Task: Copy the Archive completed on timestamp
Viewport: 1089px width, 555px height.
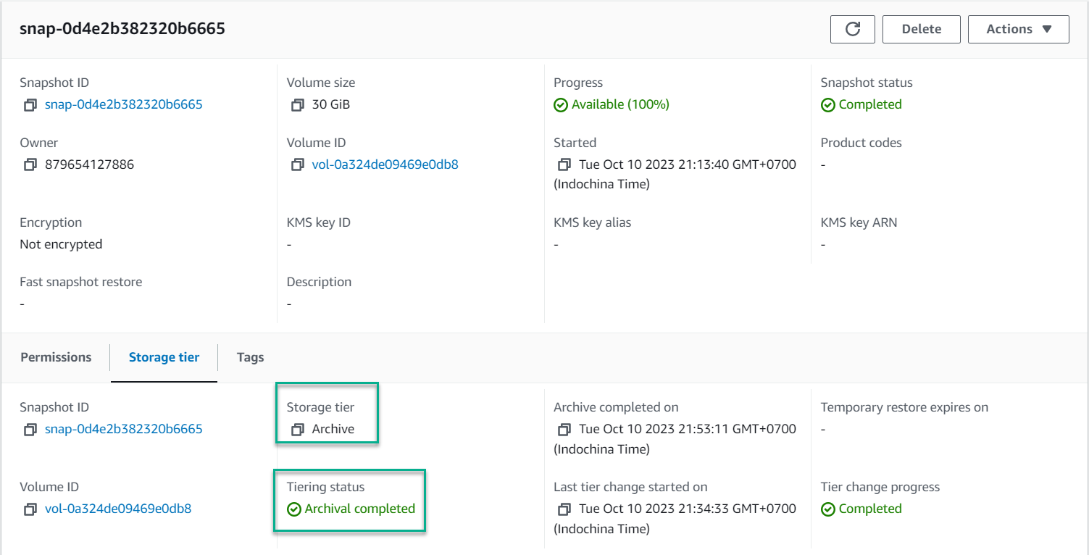Action: tap(564, 430)
